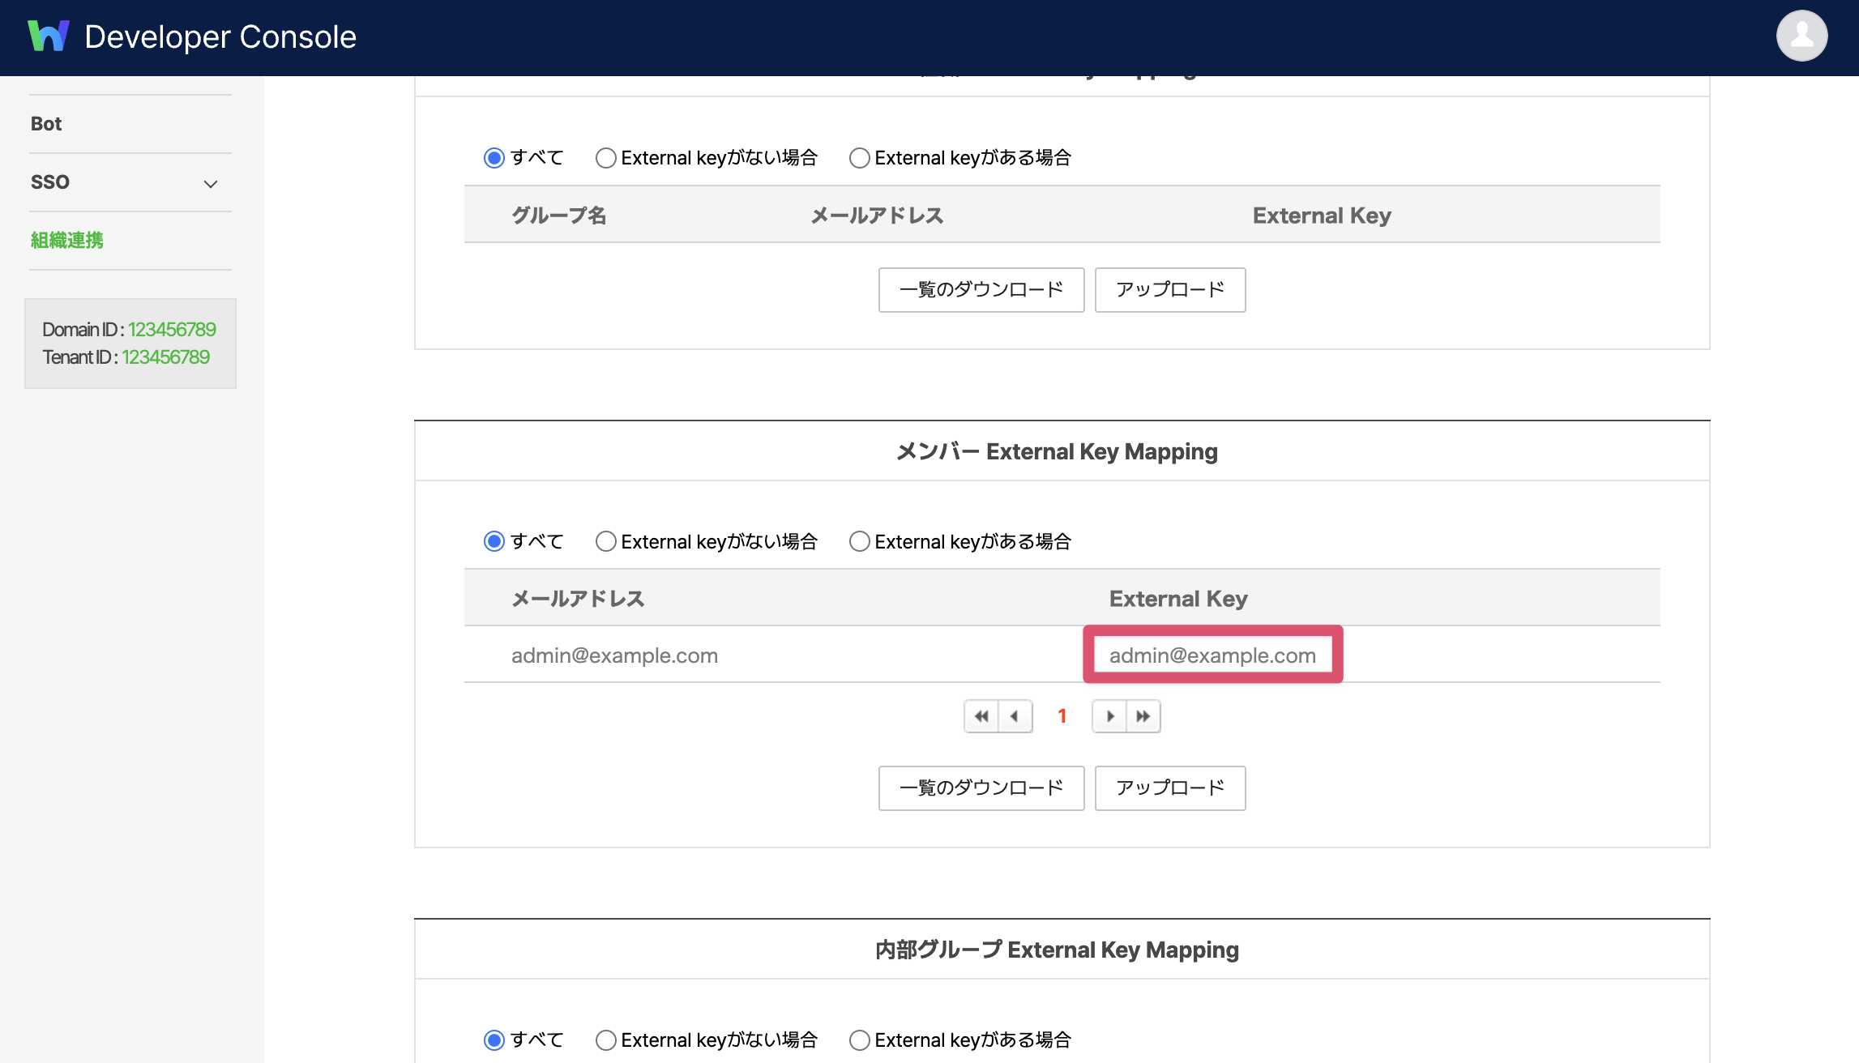Click 一覧のダウンロード in the group mapping section
Viewport: 1859px width, 1063px height.
[981, 290]
